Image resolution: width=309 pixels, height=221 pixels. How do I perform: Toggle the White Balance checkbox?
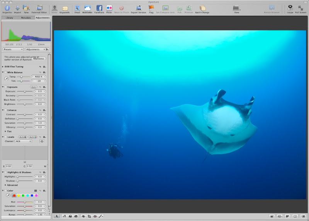point(6,73)
